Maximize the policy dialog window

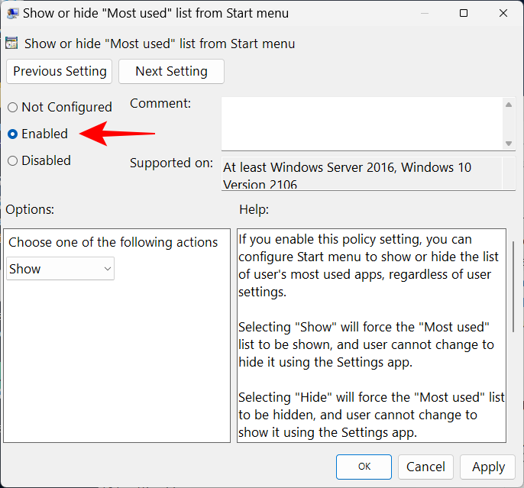click(464, 13)
